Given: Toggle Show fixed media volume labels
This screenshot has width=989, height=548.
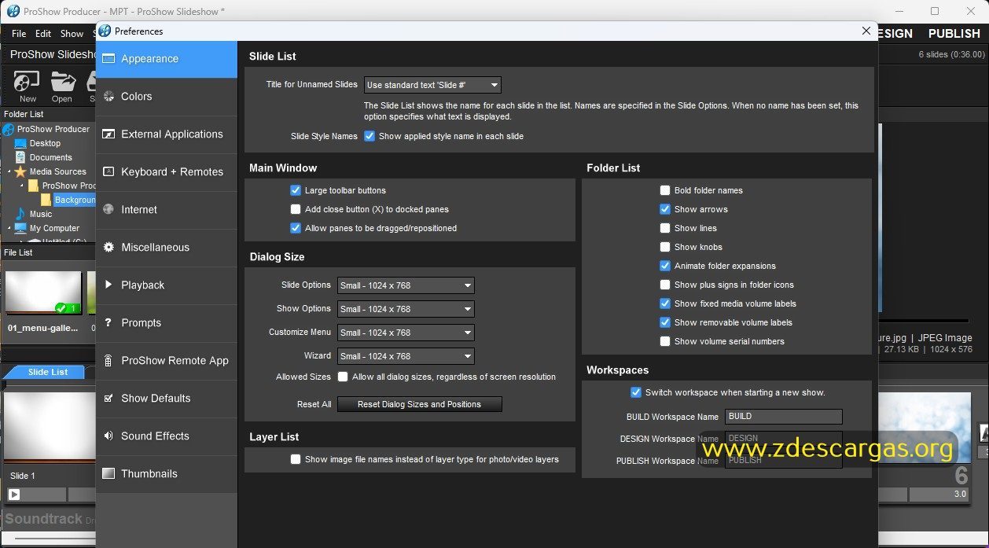Looking at the screenshot, I should pyautogui.click(x=665, y=303).
